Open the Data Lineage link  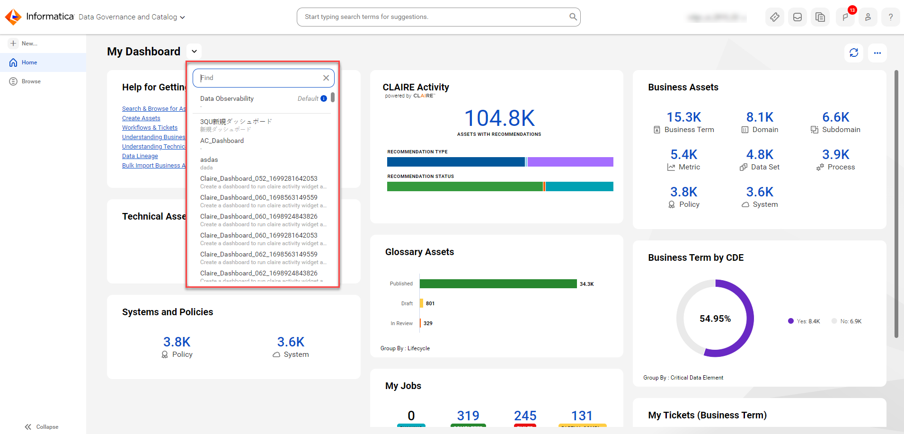click(140, 156)
